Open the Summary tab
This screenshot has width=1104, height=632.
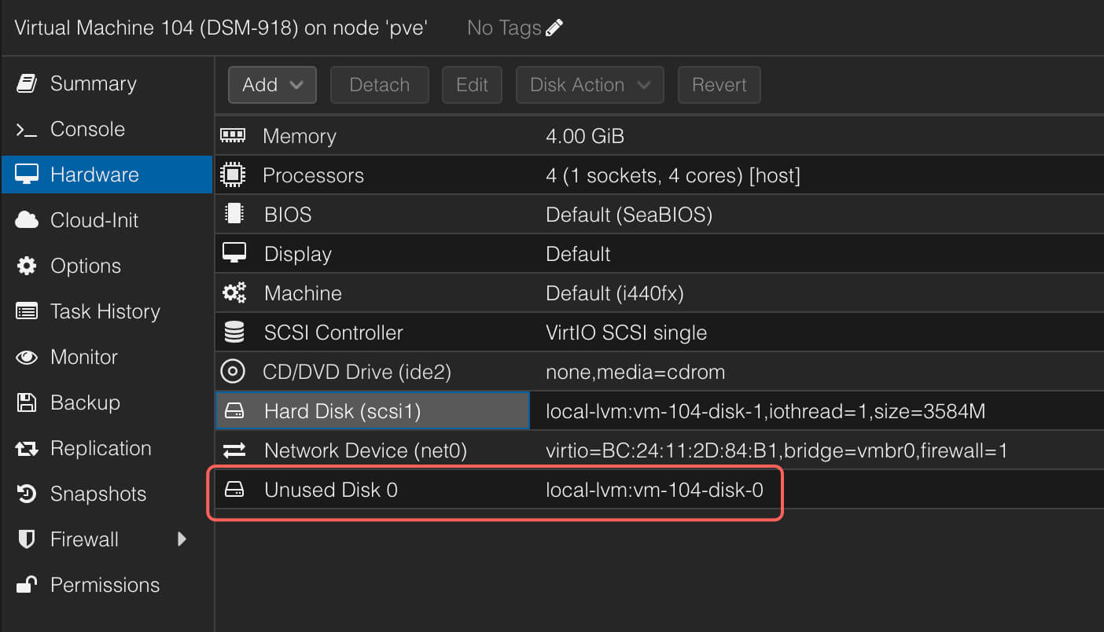point(93,83)
